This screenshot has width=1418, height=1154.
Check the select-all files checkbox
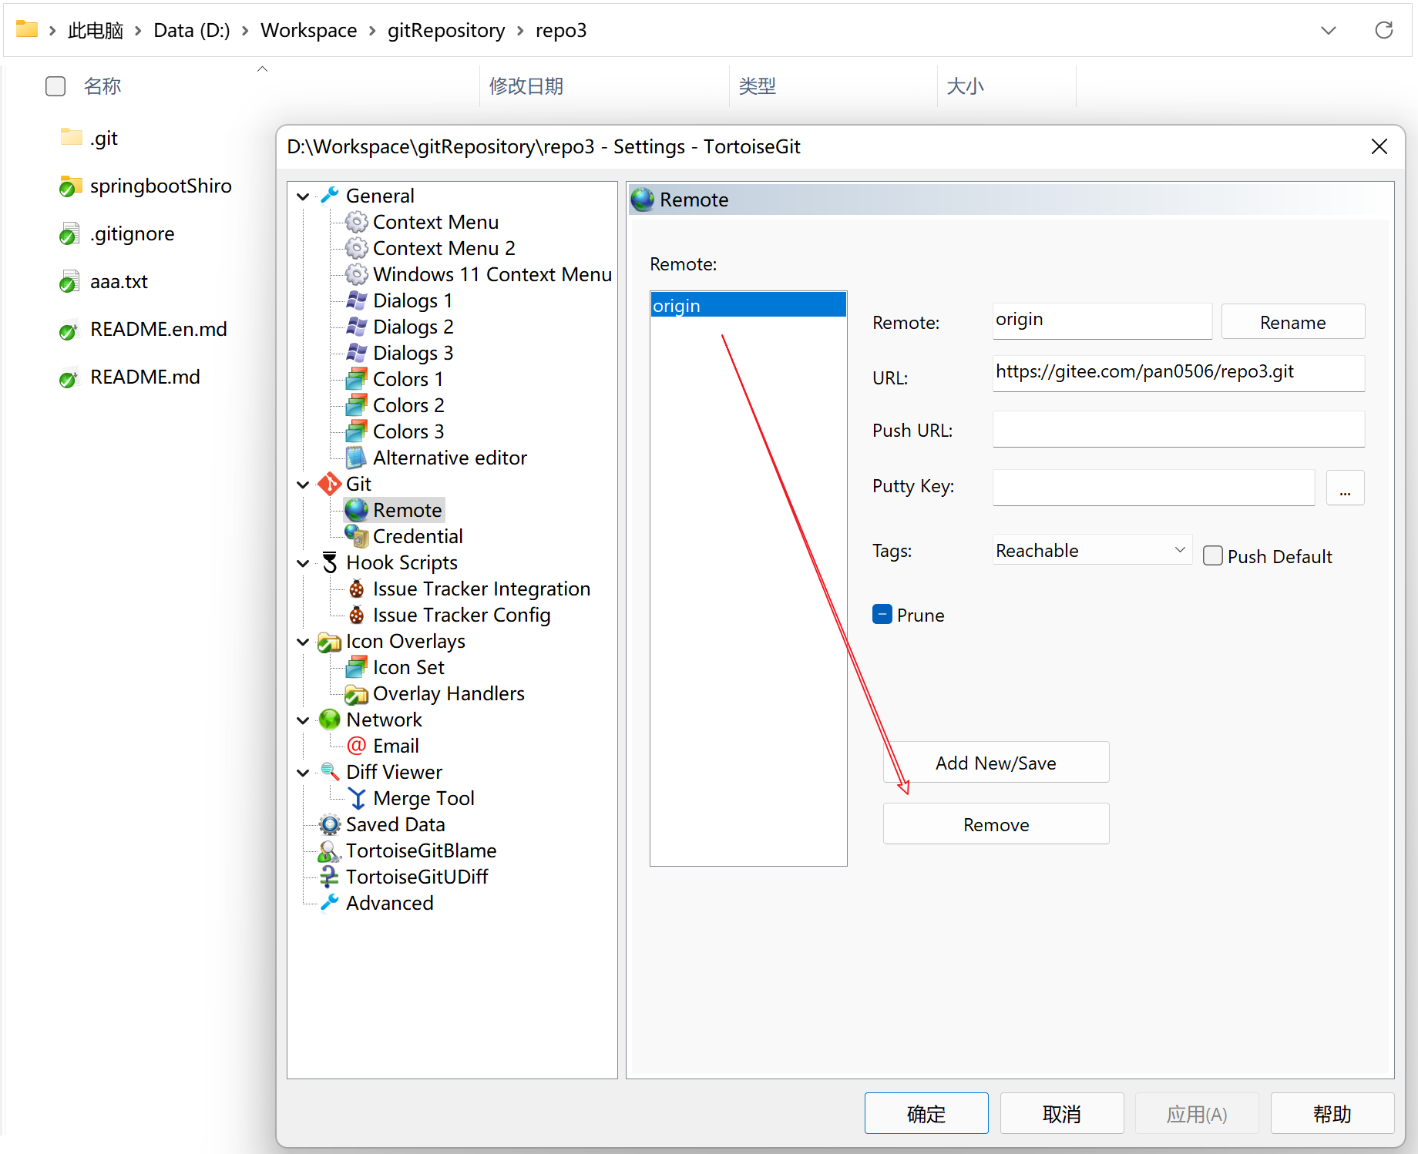click(55, 86)
